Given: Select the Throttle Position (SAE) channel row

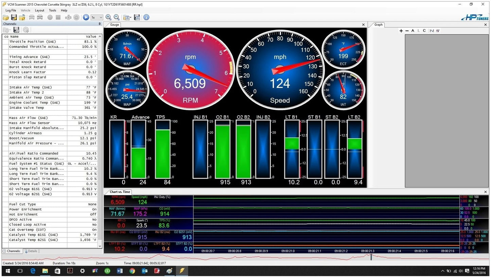Looking at the screenshot, I should click(50, 42).
